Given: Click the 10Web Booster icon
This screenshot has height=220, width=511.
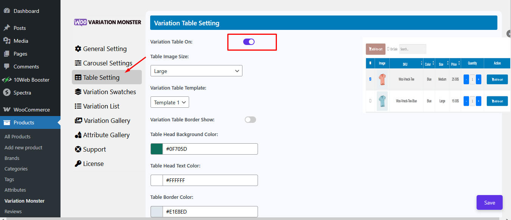Looking at the screenshot, I should [x=7, y=80].
